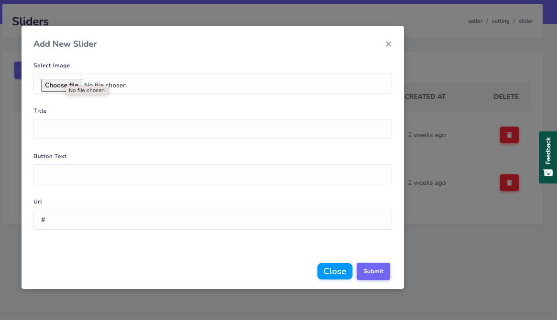The width and height of the screenshot is (557, 320).
Task: Click the Select Image label
Action: pyautogui.click(x=52, y=65)
